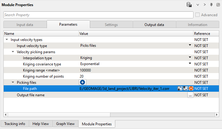Add a new picking file with plus icon
222x129 pixels.
(x=82, y=82)
